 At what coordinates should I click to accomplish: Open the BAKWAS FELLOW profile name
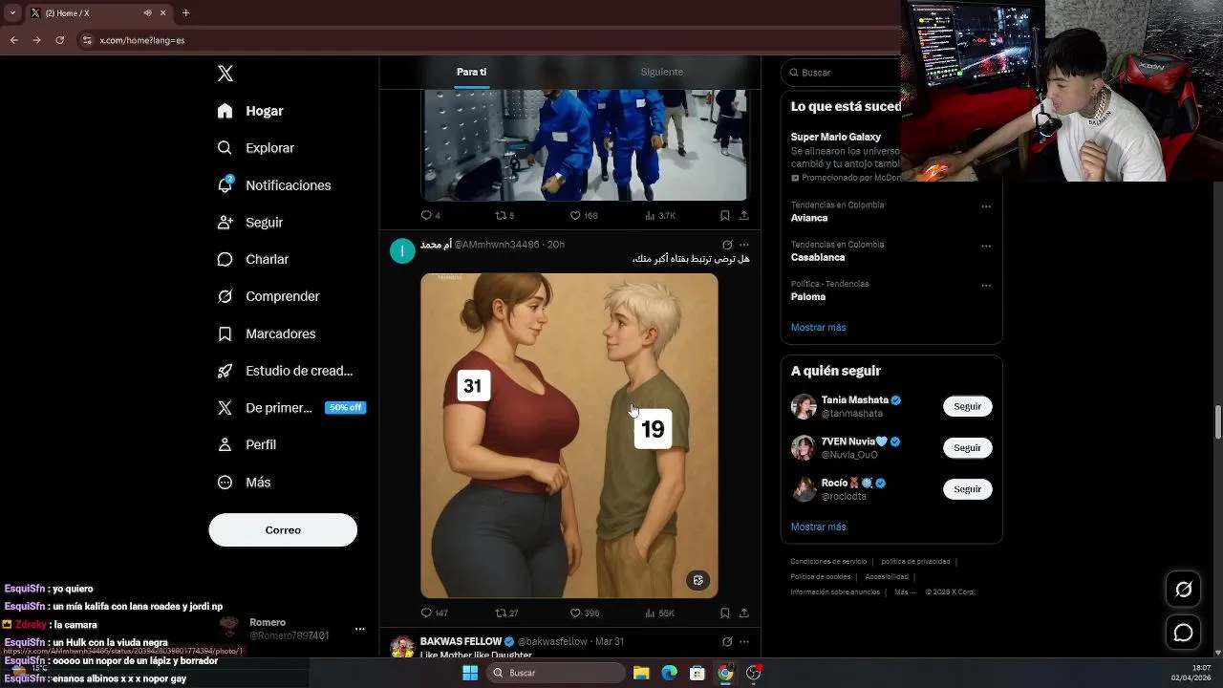point(461,641)
